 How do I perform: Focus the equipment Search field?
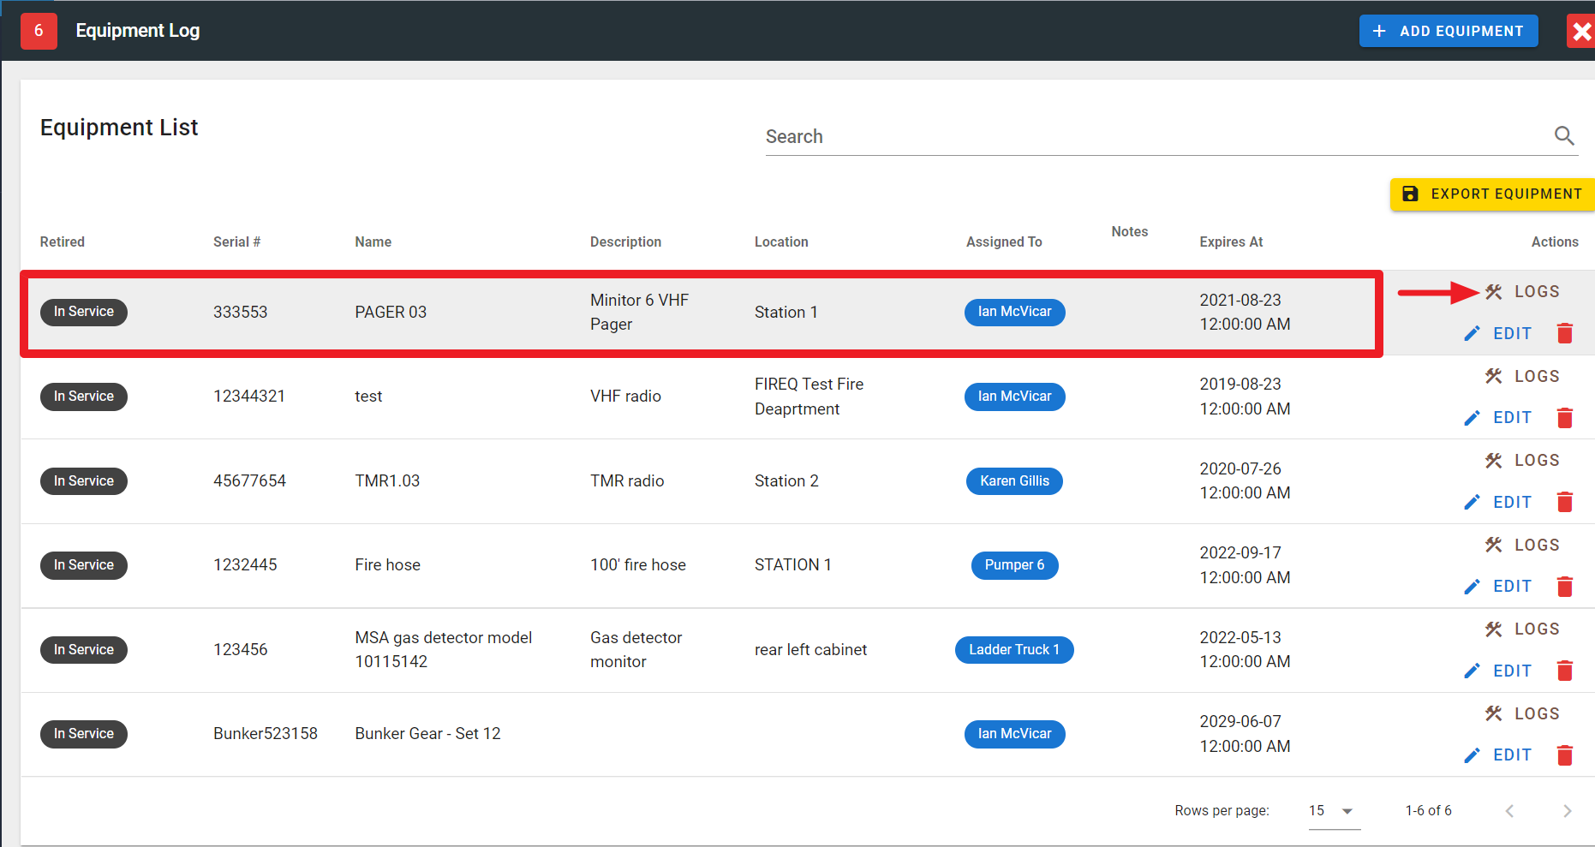click(x=1156, y=137)
